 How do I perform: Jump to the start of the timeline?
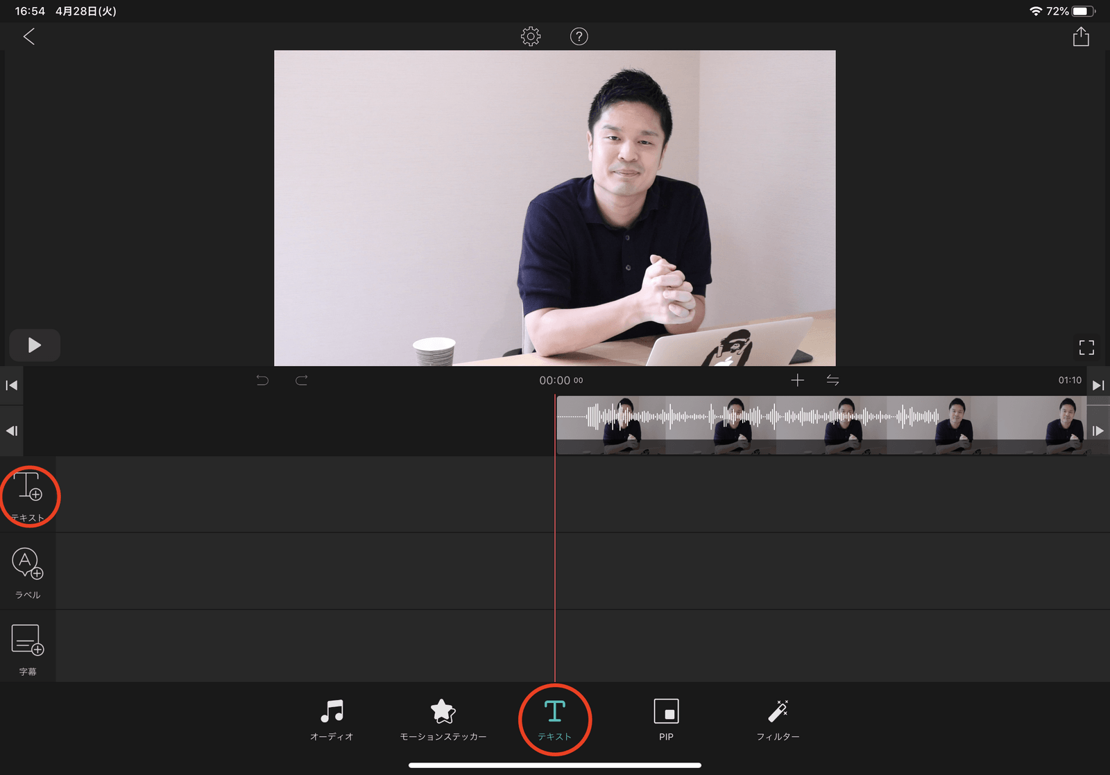[x=12, y=385]
